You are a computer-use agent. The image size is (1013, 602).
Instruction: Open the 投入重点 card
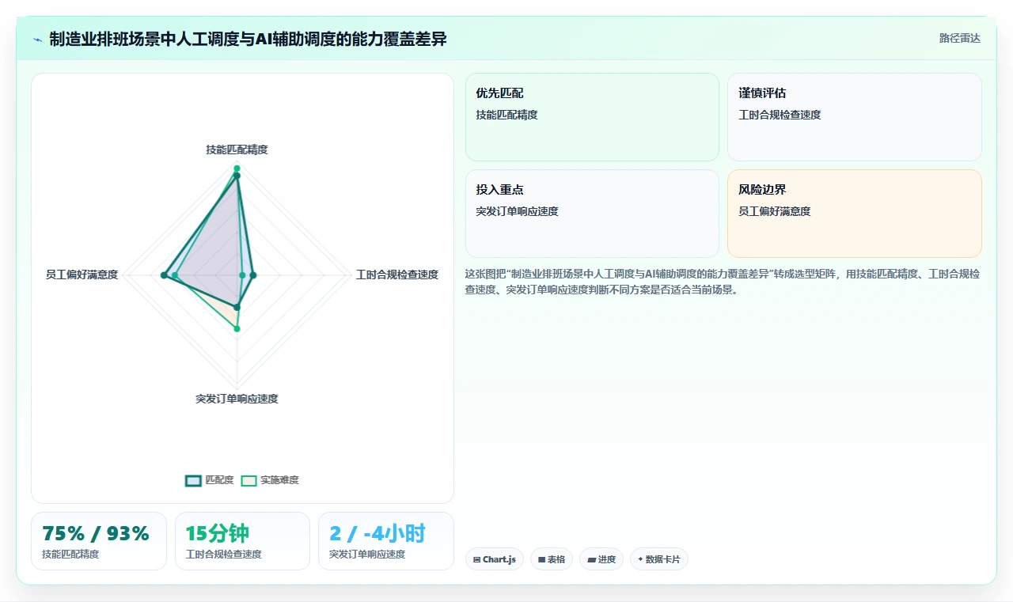[592, 214]
